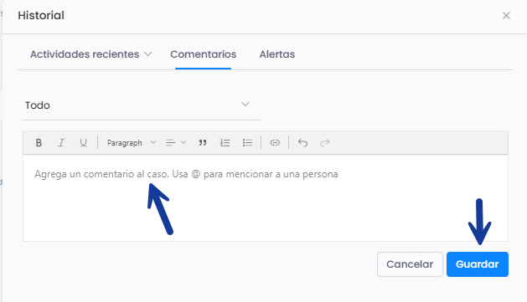Click the Cancelar button
This screenshot has width=527, height=302.
pos(410,264)
